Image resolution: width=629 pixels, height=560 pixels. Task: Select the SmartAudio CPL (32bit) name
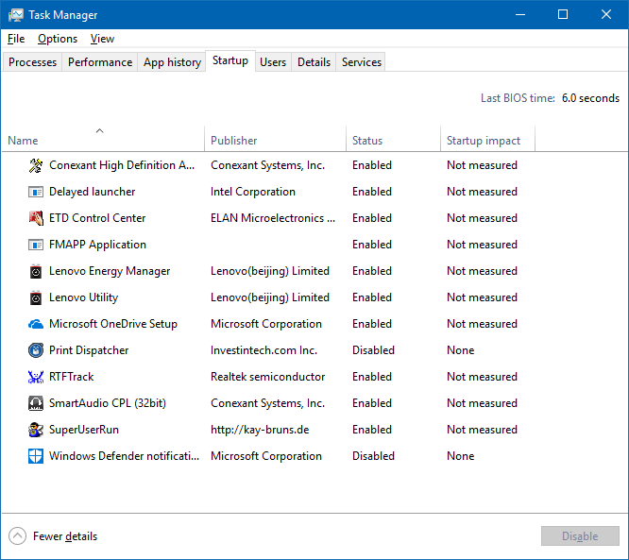[108, 403]
